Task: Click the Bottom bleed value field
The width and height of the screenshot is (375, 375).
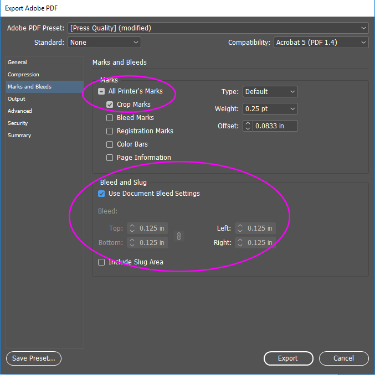Action: coord(152,242)
